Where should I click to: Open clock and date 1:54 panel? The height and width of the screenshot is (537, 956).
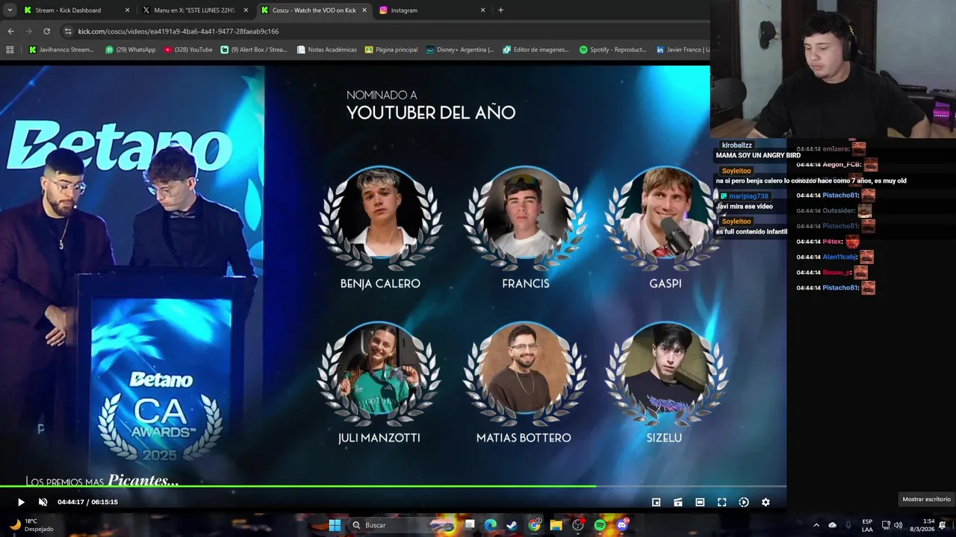[x=922, y=525]
